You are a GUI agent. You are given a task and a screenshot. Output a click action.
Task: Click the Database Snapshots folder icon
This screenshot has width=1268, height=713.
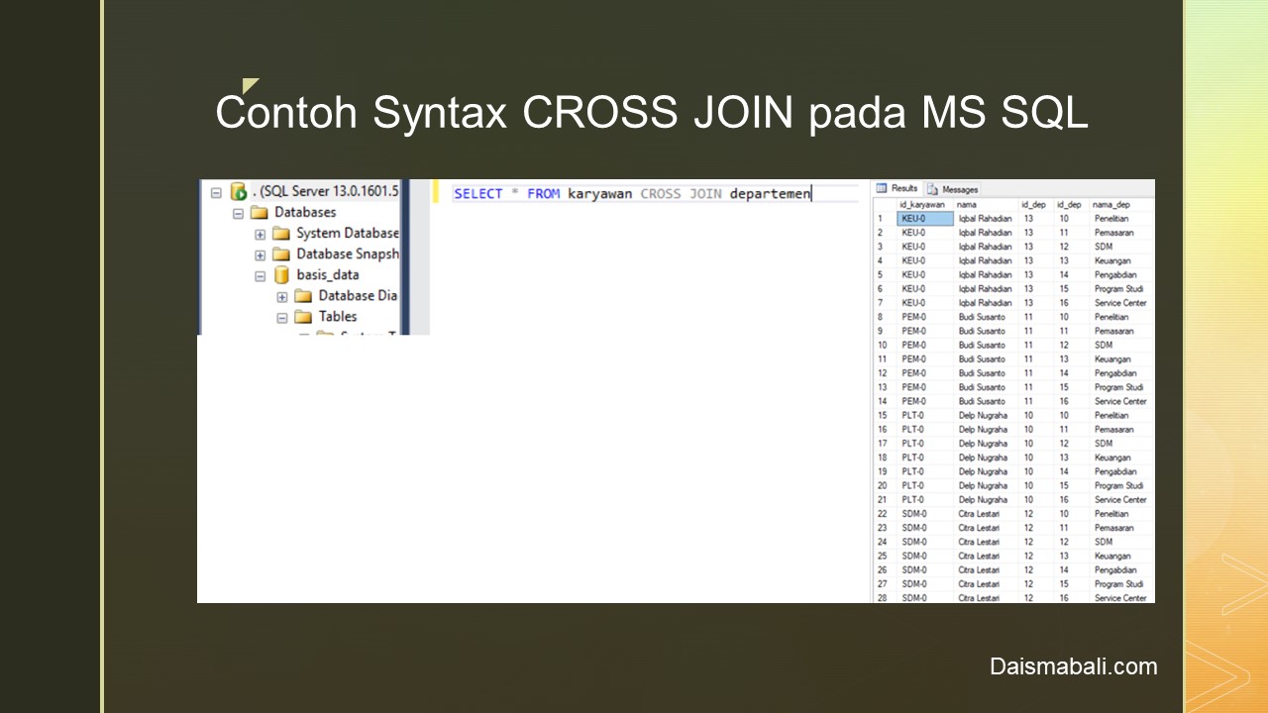coord(281,255)
